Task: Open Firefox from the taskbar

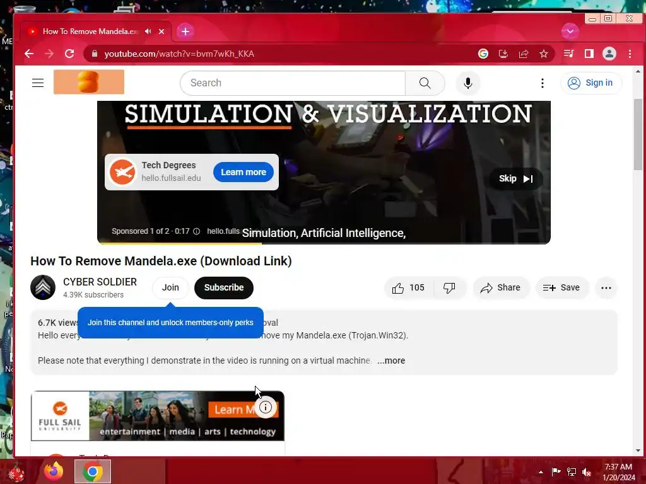Action: point(54,471)
